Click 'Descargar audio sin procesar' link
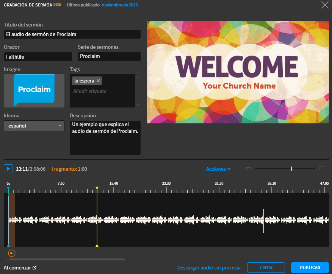Image resolution: width=332 pixels, height=274 pixels. pos(209,268)
